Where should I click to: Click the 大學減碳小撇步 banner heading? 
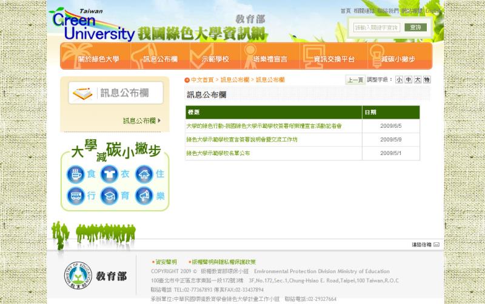click(116, 150)
